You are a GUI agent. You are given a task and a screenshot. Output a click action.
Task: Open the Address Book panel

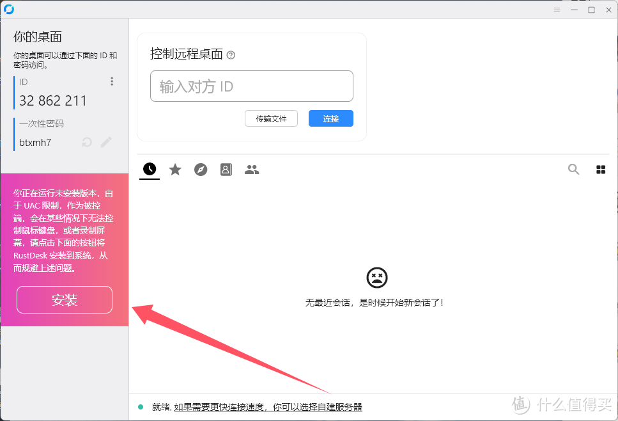pyautogui.click(x=226, y=169)
